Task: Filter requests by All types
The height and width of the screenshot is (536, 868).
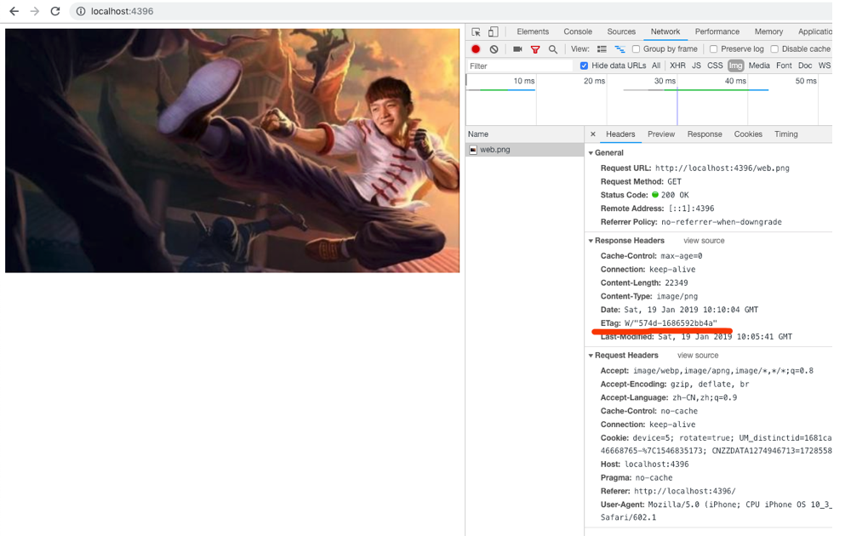Action: click(x=656, y=66)
